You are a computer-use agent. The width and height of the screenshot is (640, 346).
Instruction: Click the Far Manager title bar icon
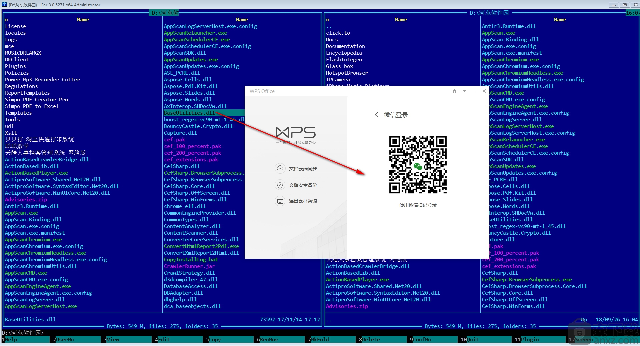4,5
